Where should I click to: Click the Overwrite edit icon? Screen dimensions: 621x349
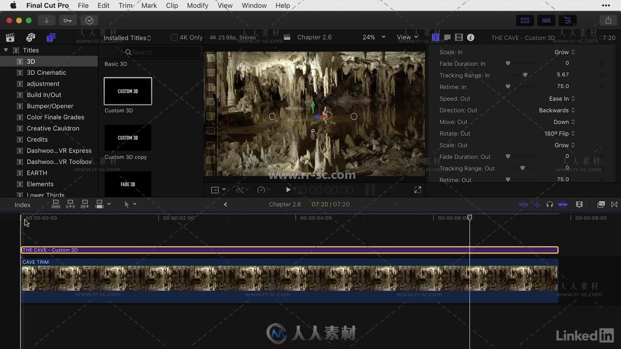click(x=99, y=204)
